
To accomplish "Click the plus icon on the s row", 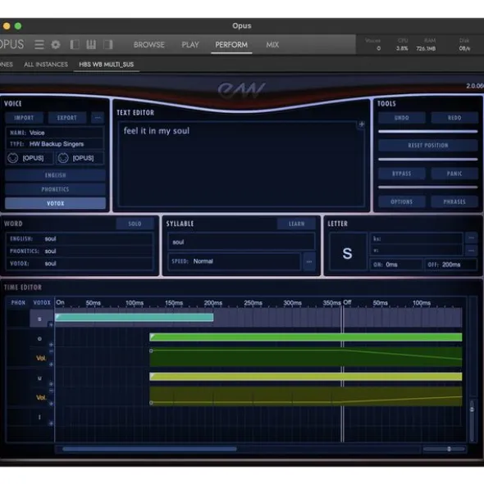I will pos(51,325).
